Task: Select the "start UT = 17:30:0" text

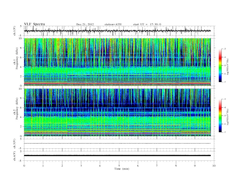Action: [x=147, y=24]
